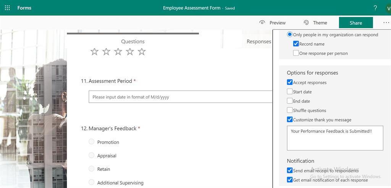Viewport: 391px width, 188px height.
Task: Uncheck the Accept responses checkbox
Action: point(290,82)
